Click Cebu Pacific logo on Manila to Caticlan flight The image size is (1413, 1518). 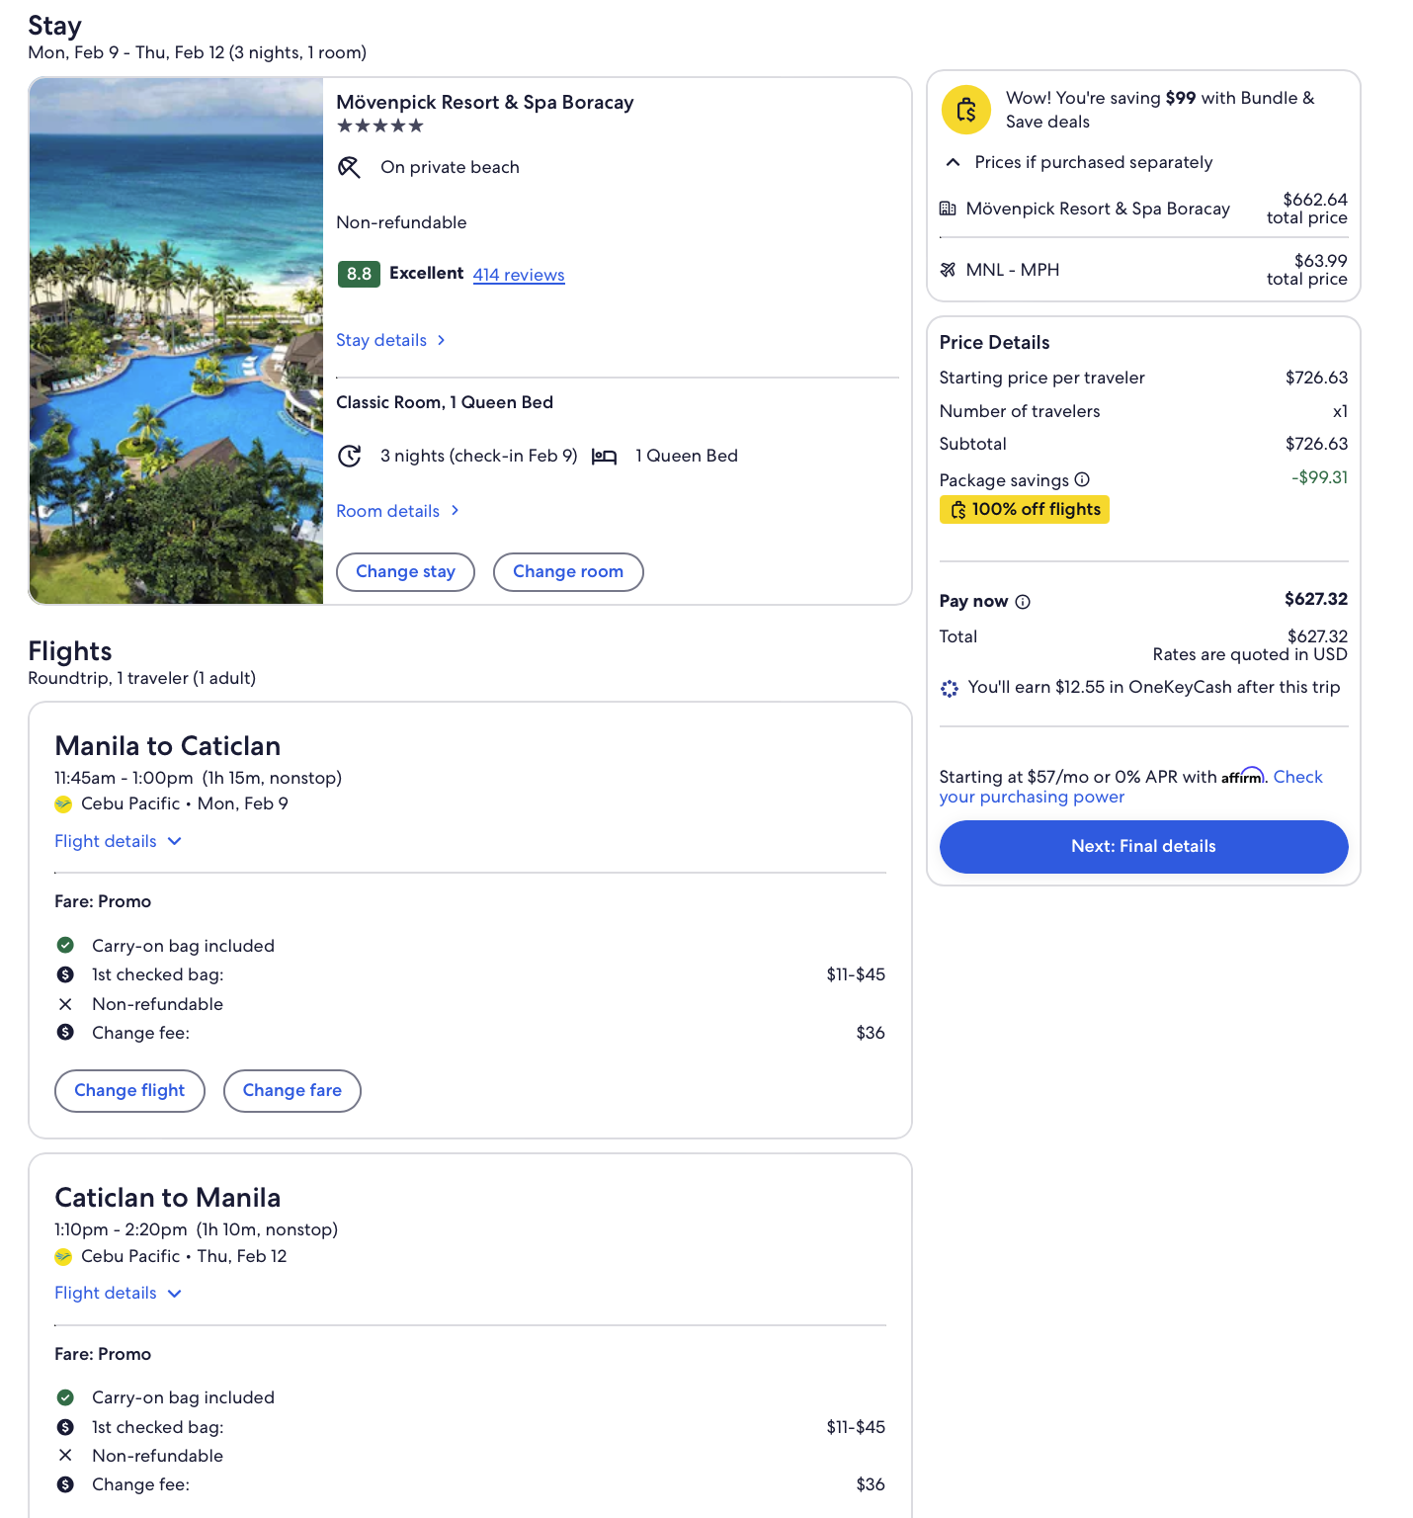click(x=63, y=804)
